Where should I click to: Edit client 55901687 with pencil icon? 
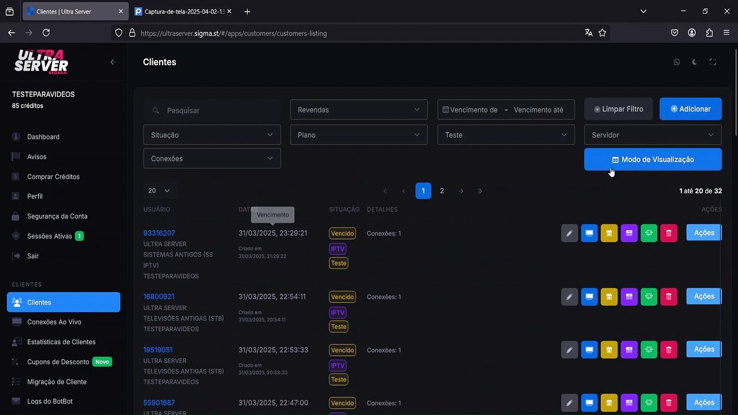pyautogui.click(x=570, y=402)
